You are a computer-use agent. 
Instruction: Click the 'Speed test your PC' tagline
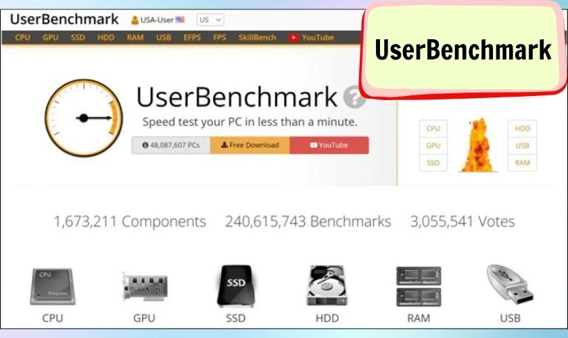(250, 122)
